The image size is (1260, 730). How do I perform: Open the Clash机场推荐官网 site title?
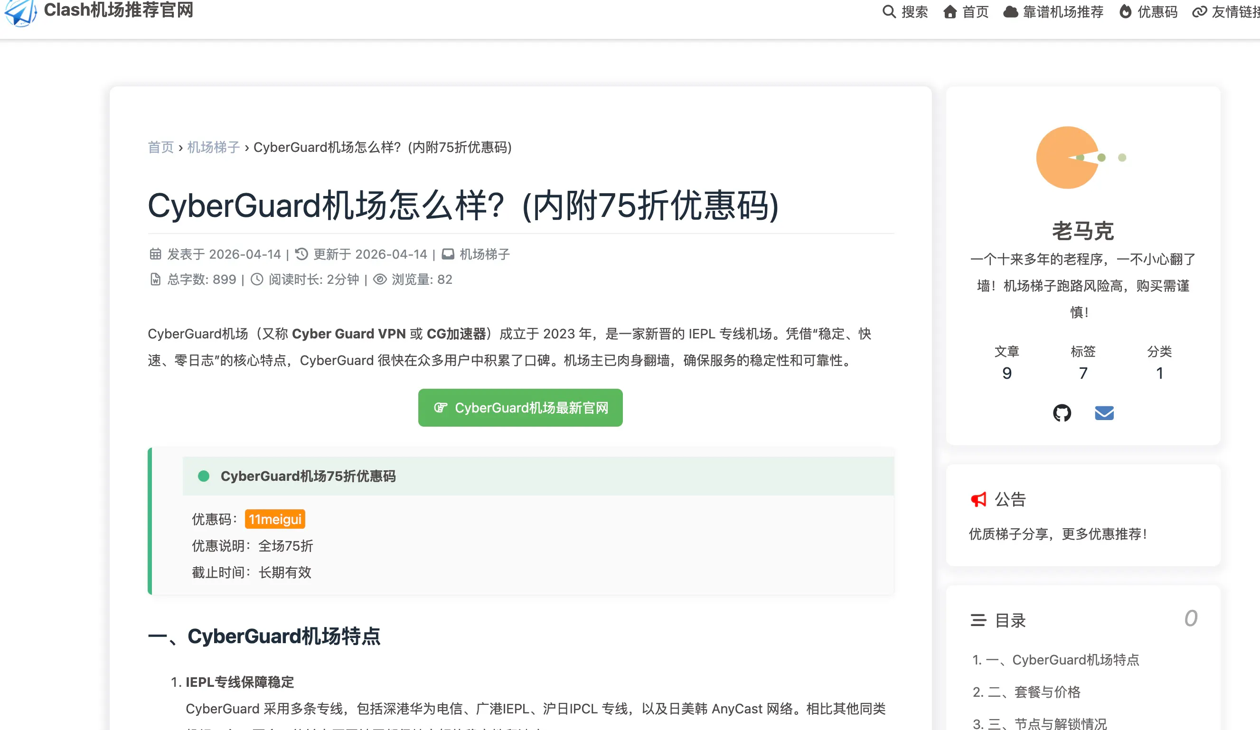pos(119,10)
